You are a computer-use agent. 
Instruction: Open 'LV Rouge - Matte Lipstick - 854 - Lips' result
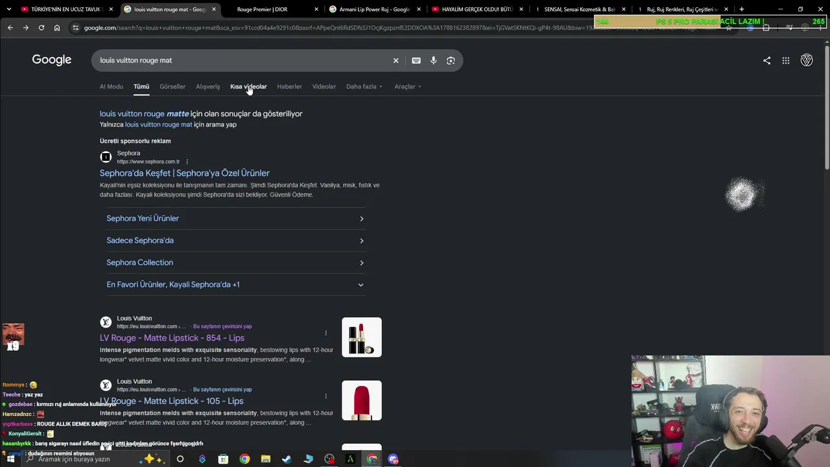(172, 338)
